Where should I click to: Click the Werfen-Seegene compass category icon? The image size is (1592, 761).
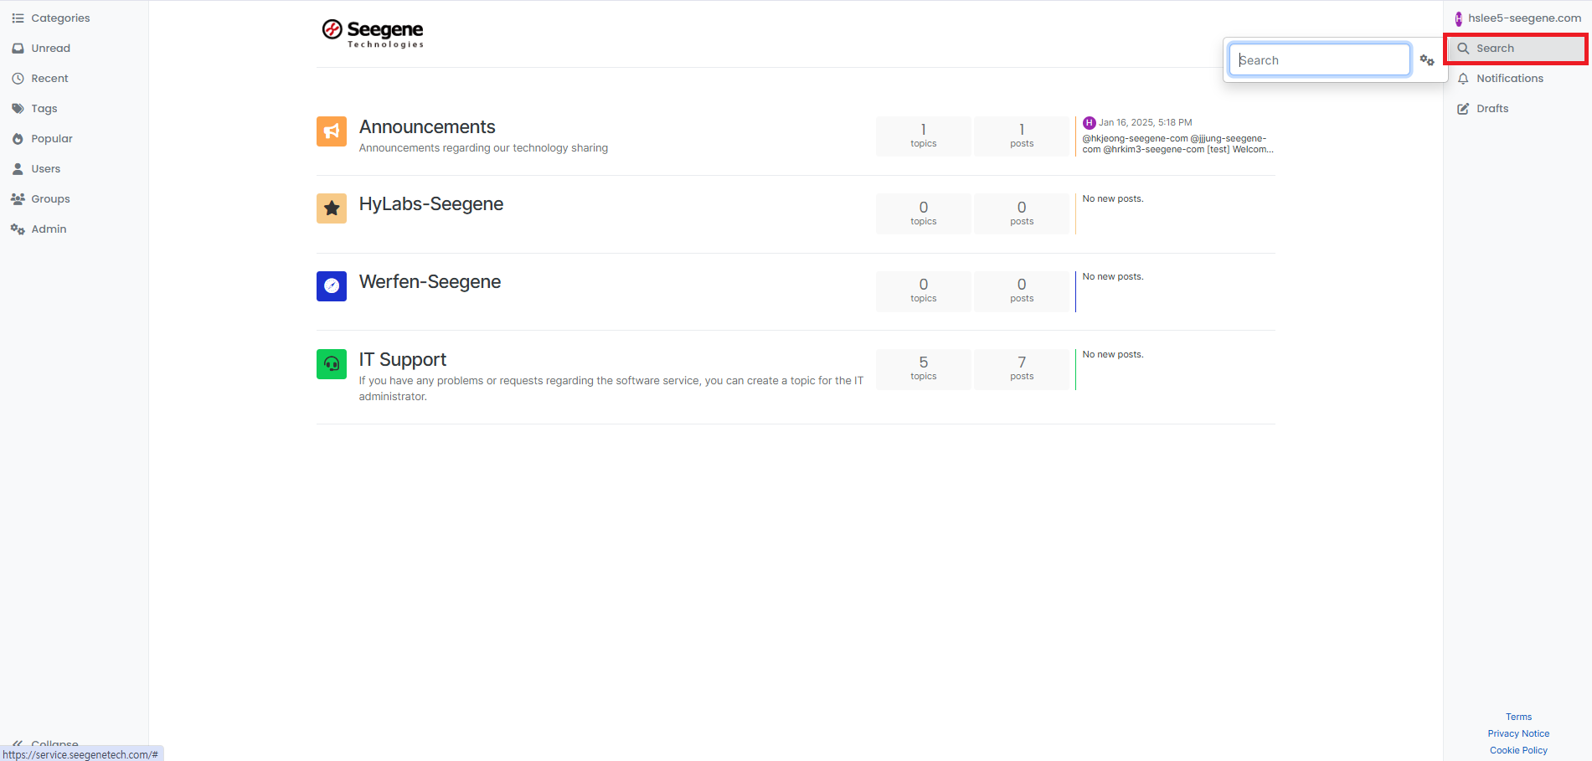[331, 286]
